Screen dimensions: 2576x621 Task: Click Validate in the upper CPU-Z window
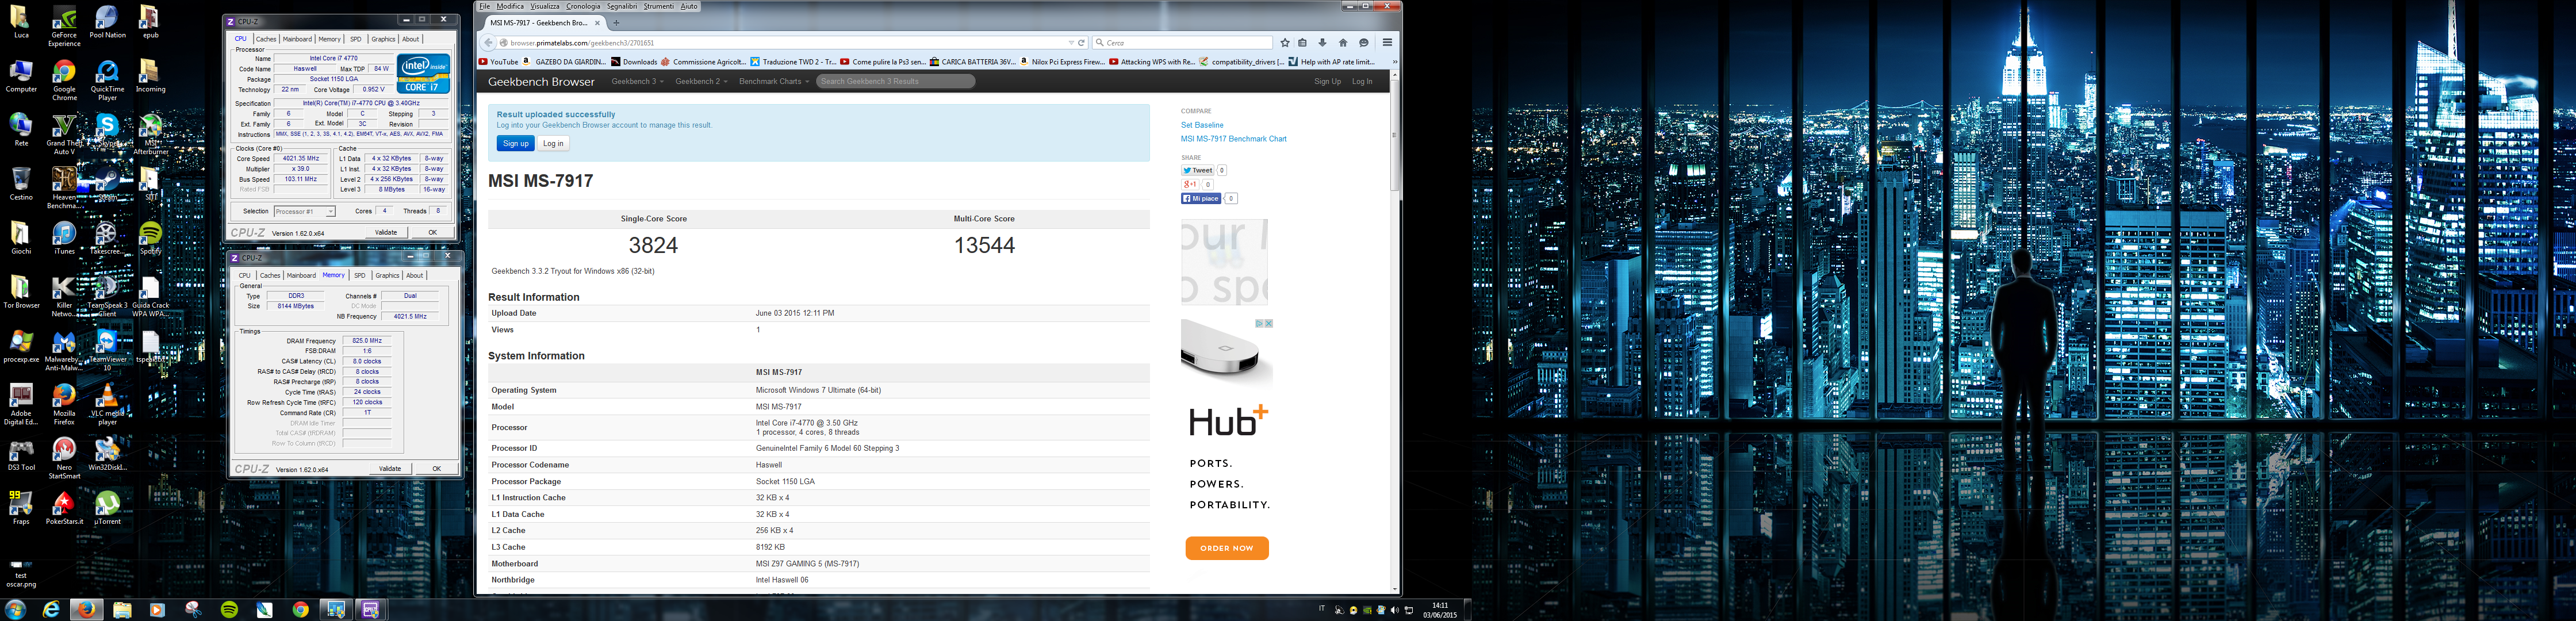click(x=386, y=232)
